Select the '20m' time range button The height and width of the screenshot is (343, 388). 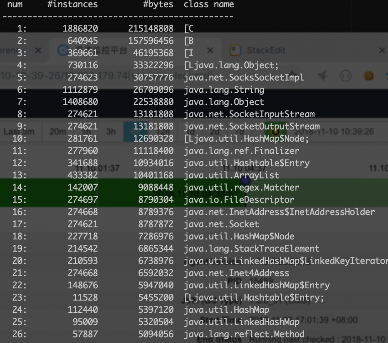(57, 132)
